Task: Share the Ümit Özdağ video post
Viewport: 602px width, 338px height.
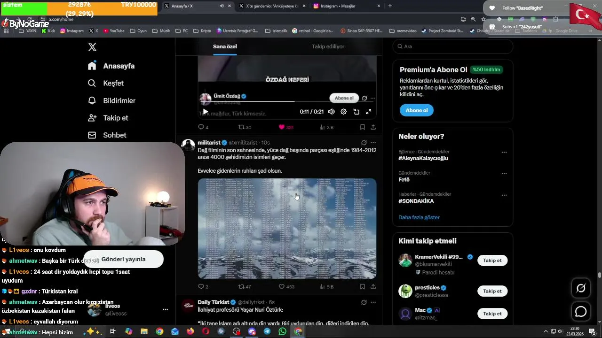Action: coord(373,127)
